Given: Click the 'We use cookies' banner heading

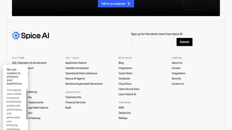Looking at the screenshot, I should (14, 77).
